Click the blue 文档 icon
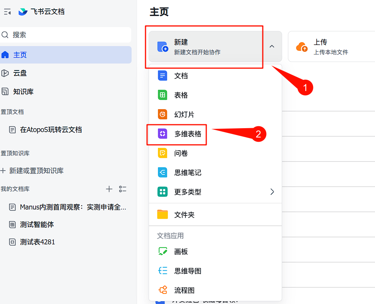 point(163,76)
